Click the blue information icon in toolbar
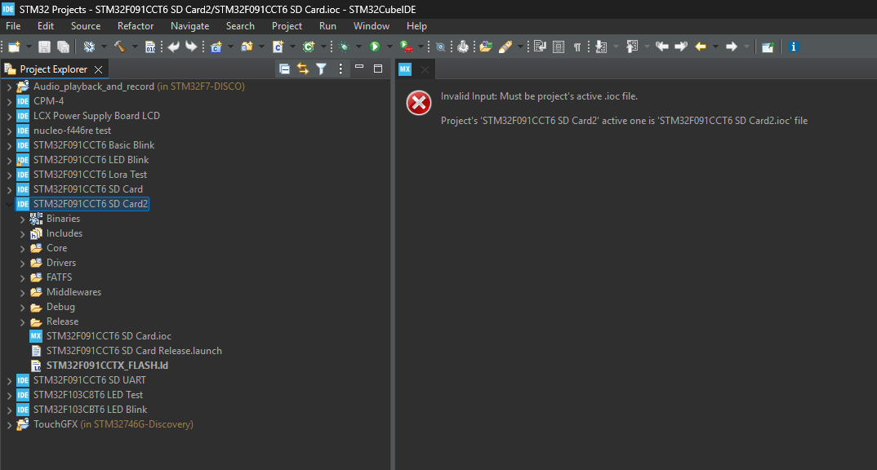 point(793,47)
